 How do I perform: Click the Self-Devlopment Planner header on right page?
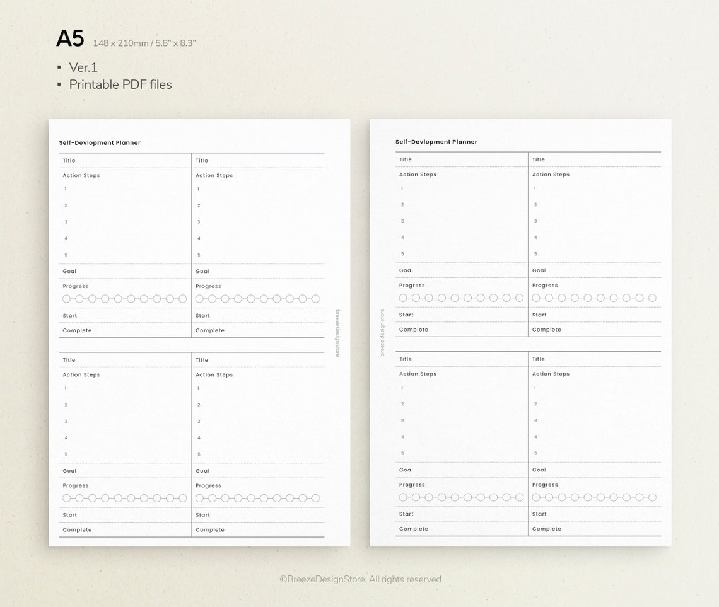coord(436,141)
